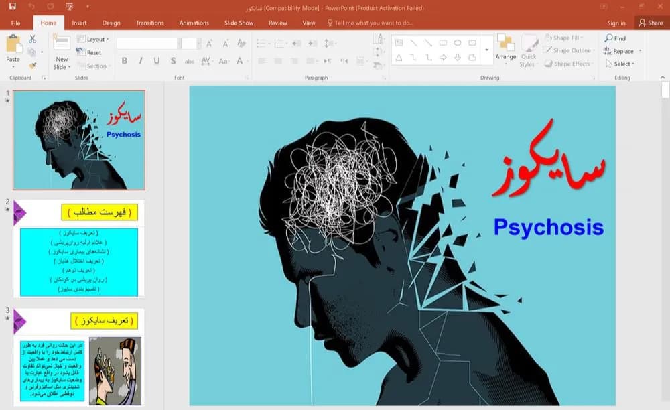Select the Oval shape in gallery
The width and height of the screenshot is (670, 410).
[x=458, y=43]
